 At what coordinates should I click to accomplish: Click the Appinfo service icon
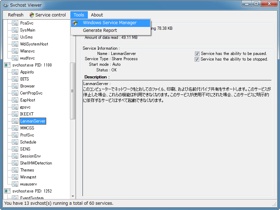pyautogui.click(x=15, y=72)
